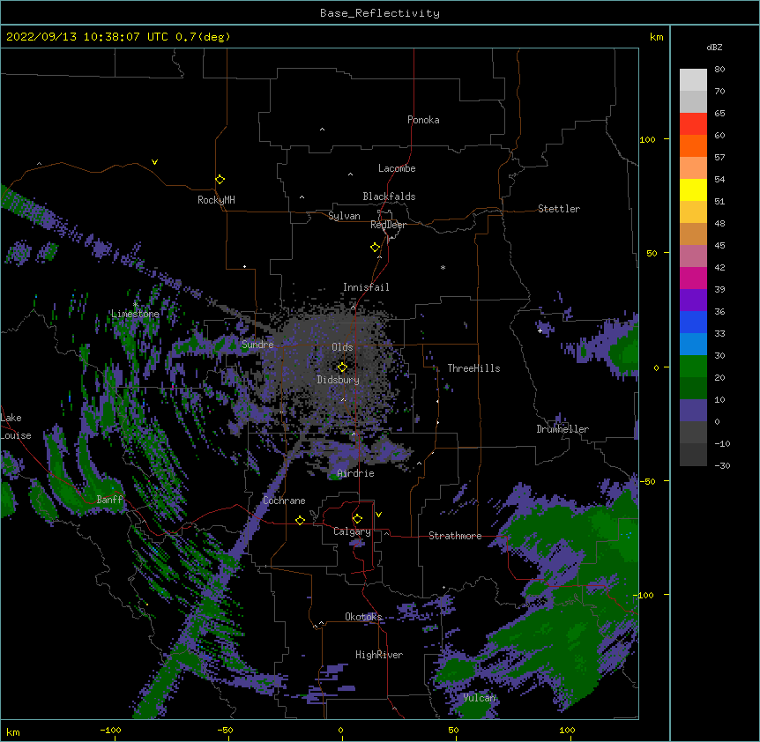This screenshot has width=760, height=742.
Task: Pick the orange swatch between 60 and 57 dBZ
Action: coord(693,145)
